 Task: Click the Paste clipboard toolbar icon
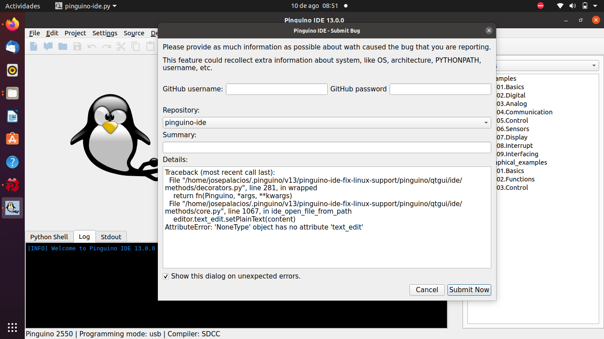[150, 46]
